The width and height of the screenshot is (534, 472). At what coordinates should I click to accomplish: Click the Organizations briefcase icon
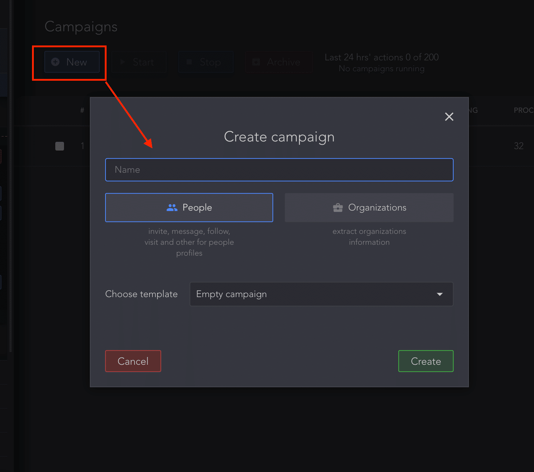tap(338, 208)
